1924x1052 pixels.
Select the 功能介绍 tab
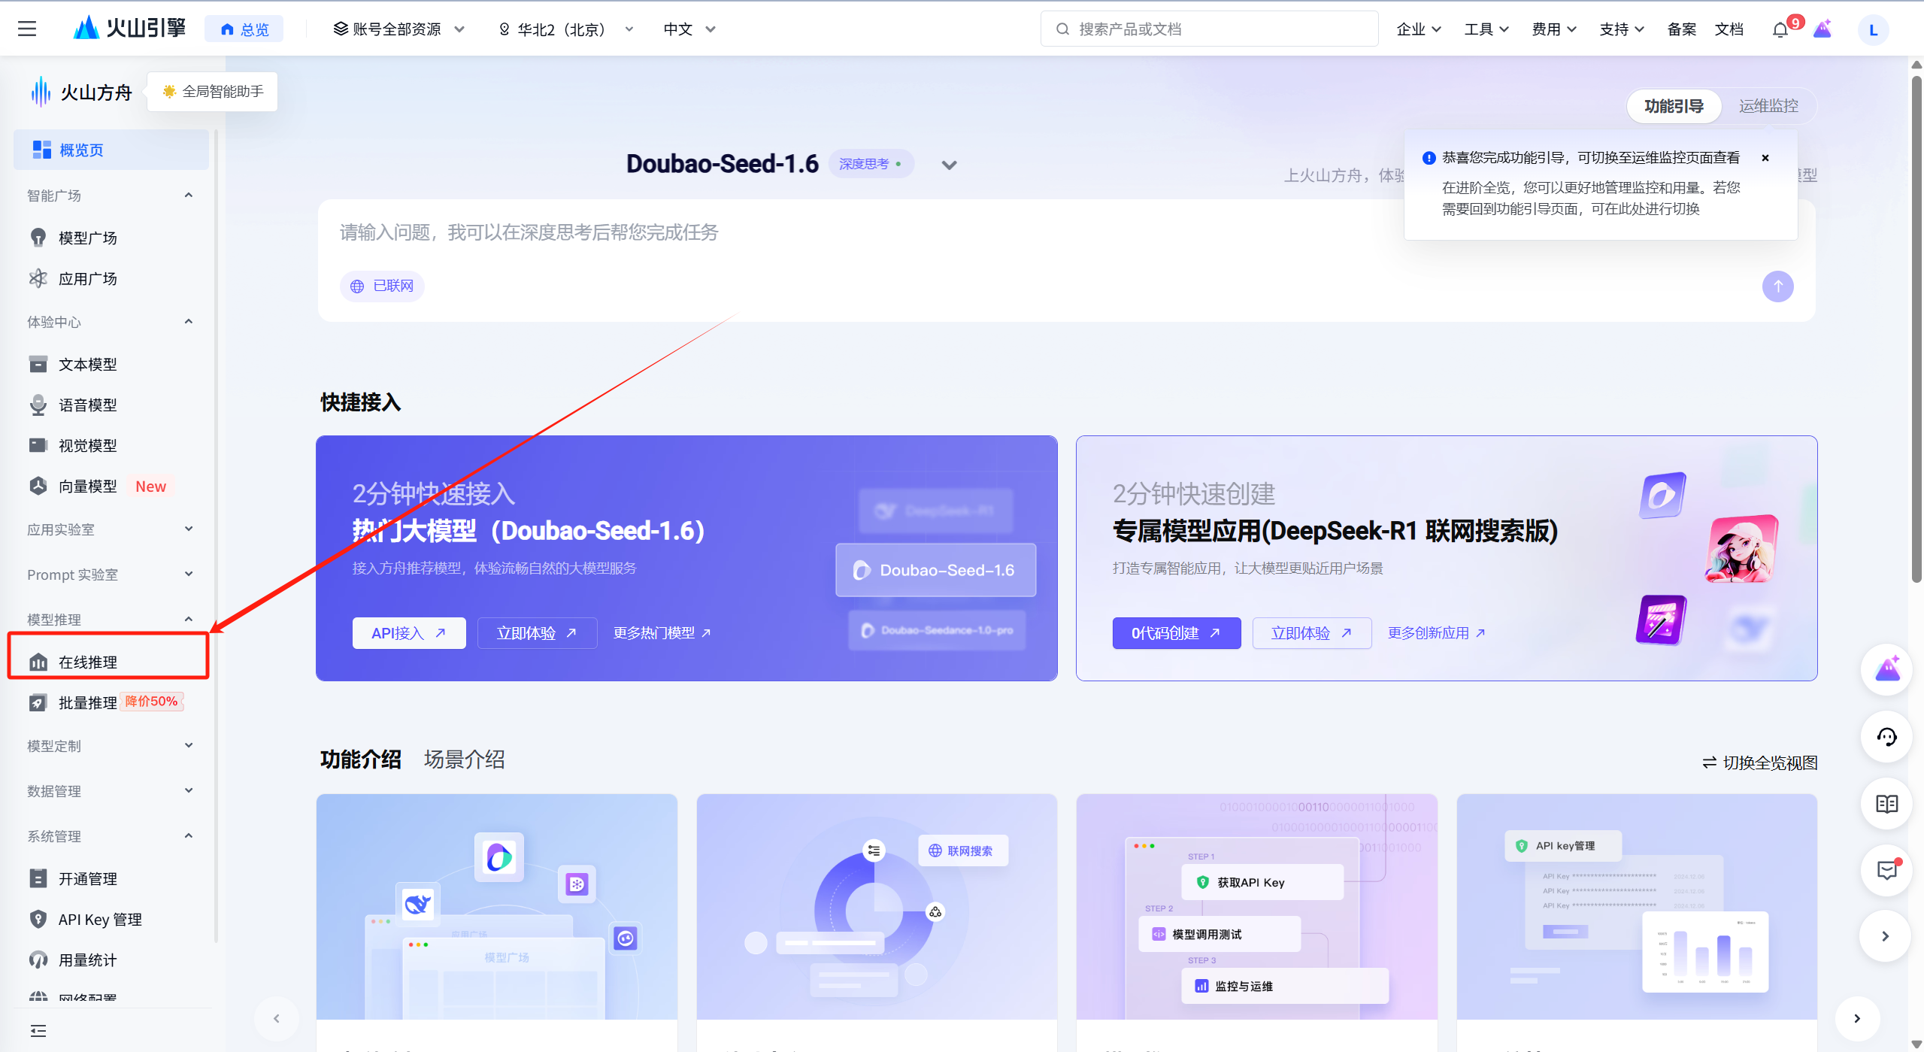point(360,759)
